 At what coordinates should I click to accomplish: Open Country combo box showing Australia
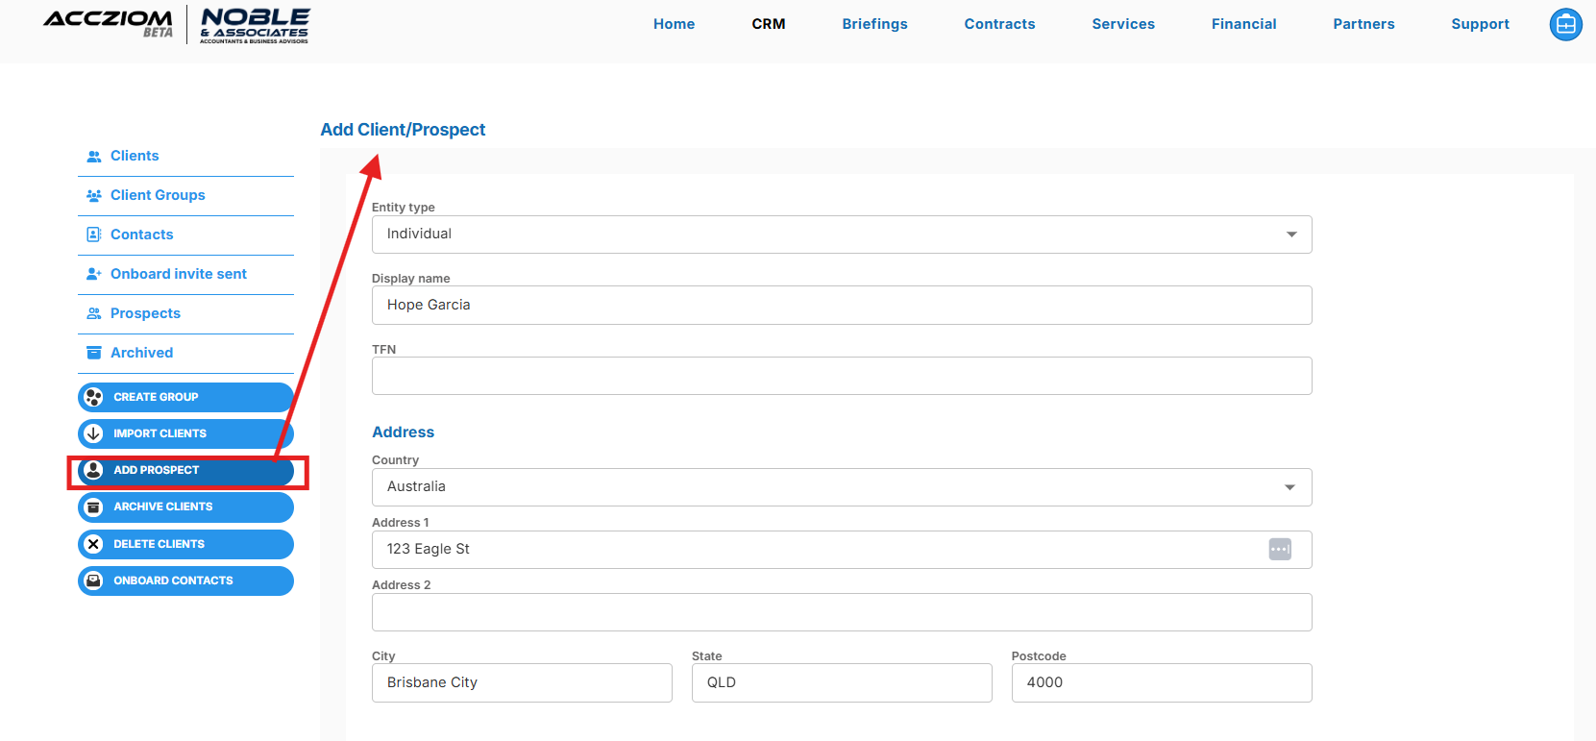tap(842, 487)
